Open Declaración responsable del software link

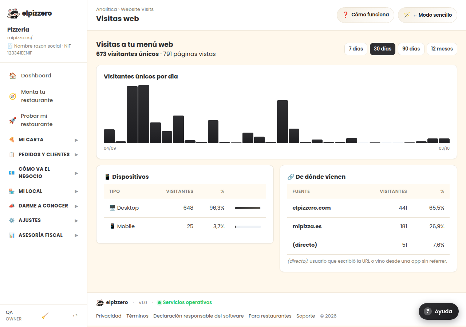[x=198, y=316]
